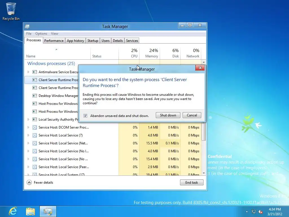289x217 pixels.
Task: Open the View menu
Action: coord(54,34)
